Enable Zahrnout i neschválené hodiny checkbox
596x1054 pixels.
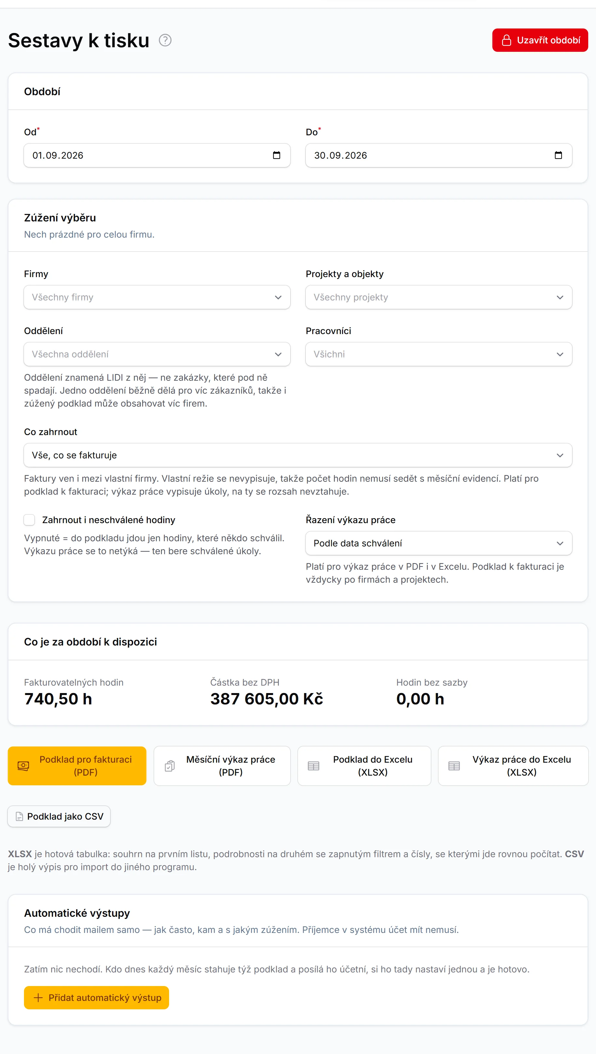[x=29, y=520]
